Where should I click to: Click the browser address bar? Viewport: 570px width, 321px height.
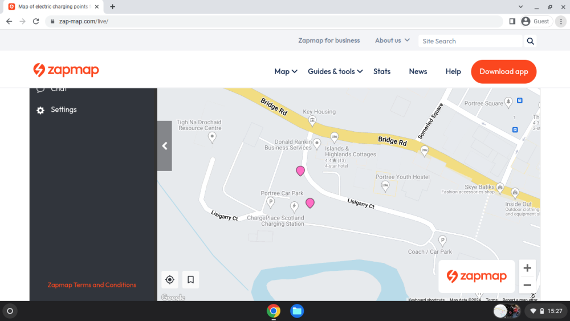click(x=274, y=22)
